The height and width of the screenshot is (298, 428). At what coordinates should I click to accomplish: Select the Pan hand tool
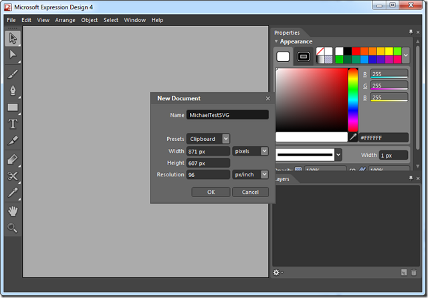click(x=13, y=211)
